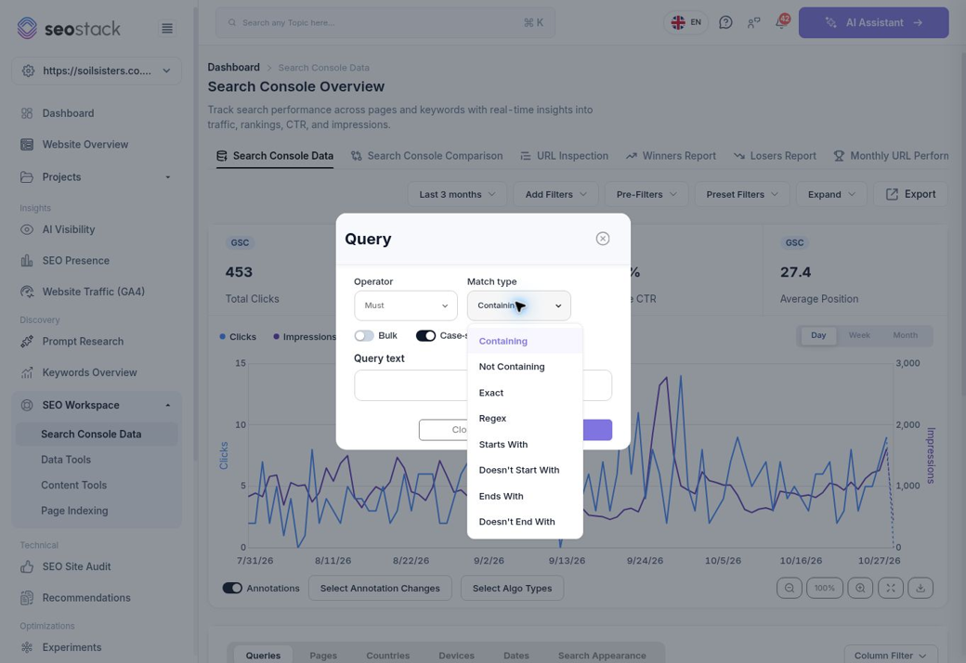
Task: Open the language EN selector
Action: click(685, 22)
